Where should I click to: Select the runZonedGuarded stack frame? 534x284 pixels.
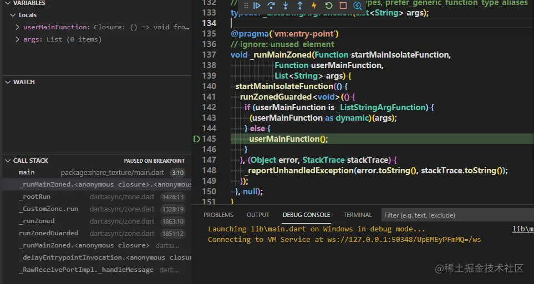click(96, 234)
